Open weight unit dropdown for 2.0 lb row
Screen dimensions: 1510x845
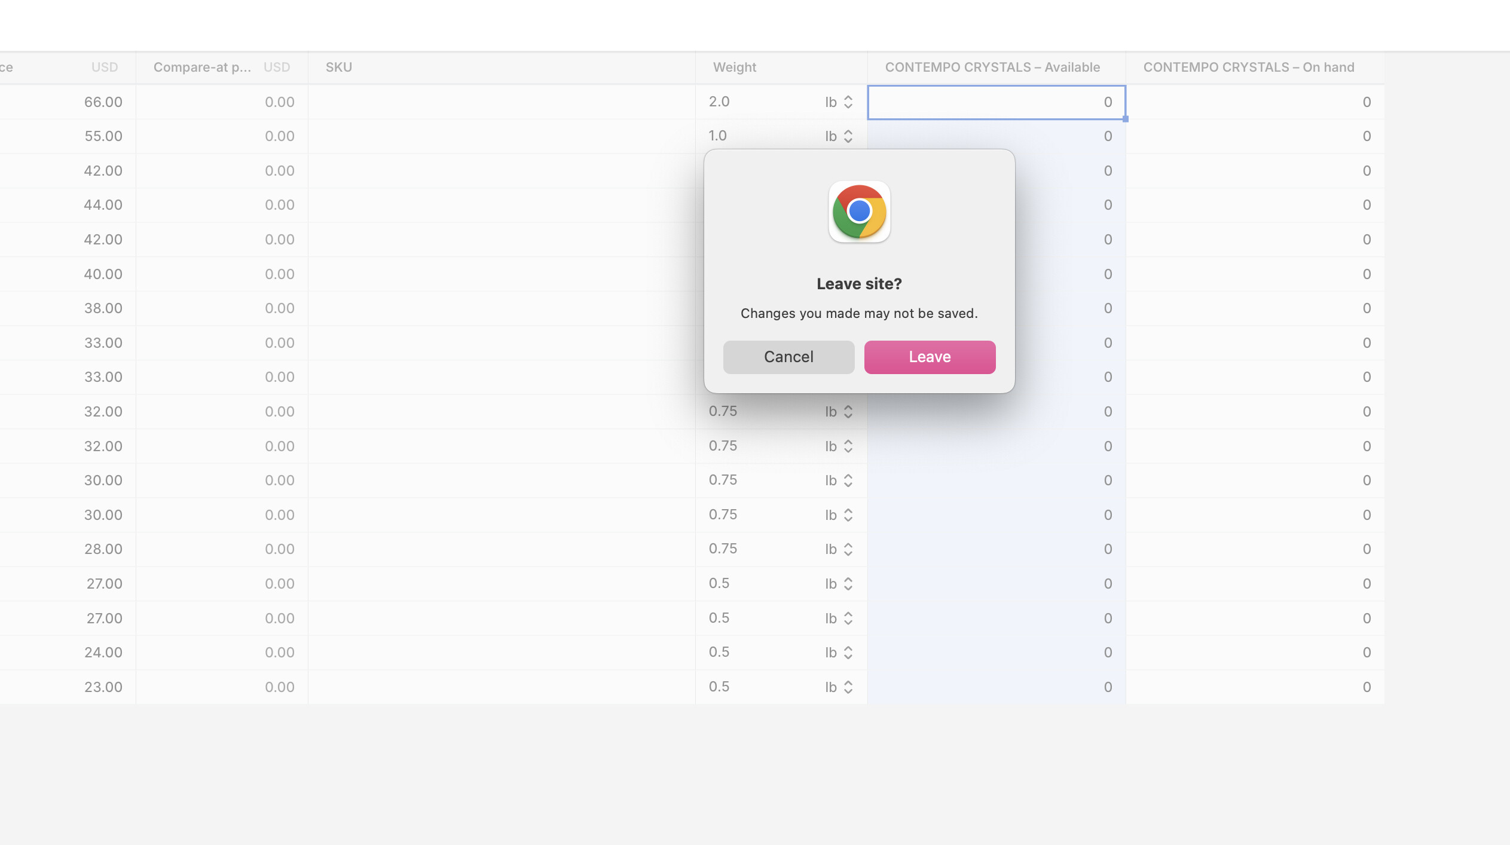pyautogui.click(x=839, y=102)
